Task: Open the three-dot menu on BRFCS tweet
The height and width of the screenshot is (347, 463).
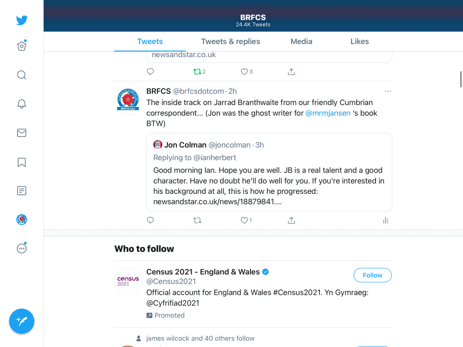Action: 388,91
